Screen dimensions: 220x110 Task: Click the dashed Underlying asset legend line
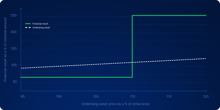tap(28, 28)
